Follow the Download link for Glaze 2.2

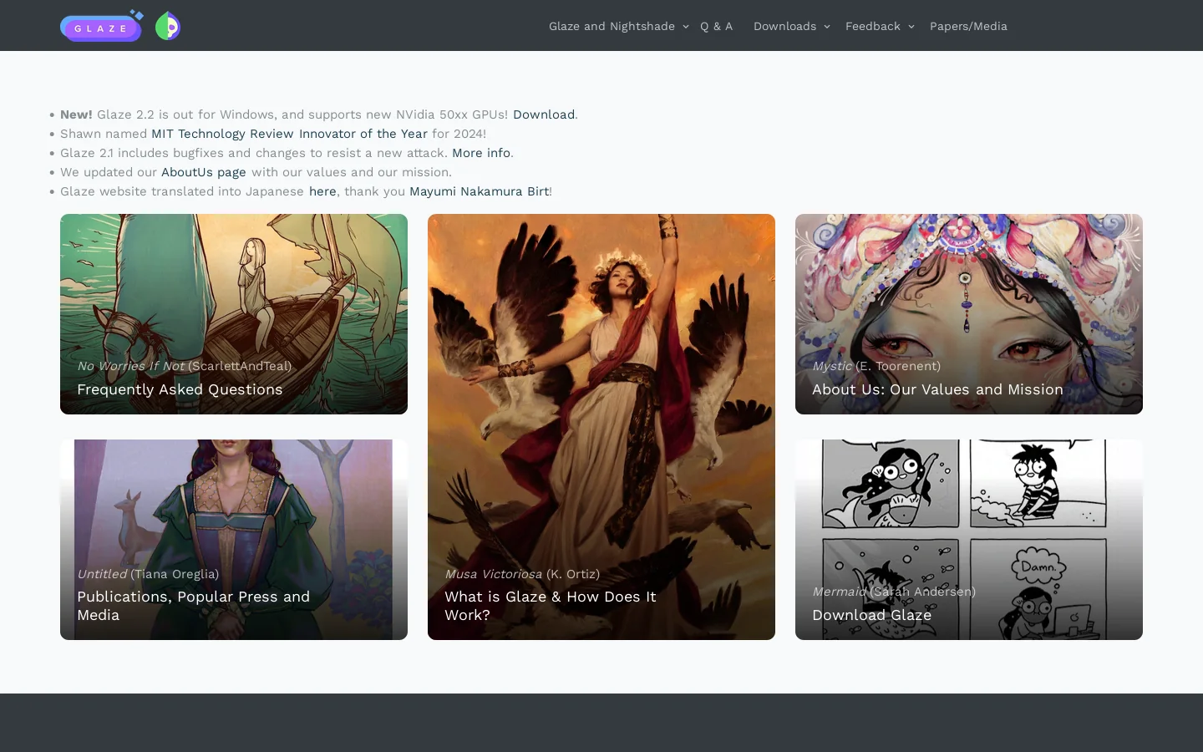tap(544, 114)
